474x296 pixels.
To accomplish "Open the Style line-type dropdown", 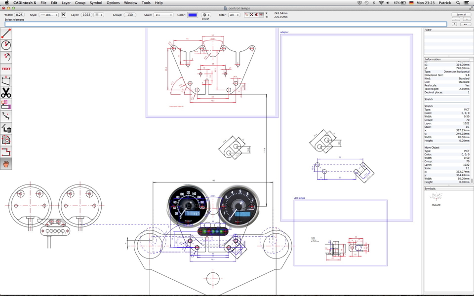I will point(49,15).
